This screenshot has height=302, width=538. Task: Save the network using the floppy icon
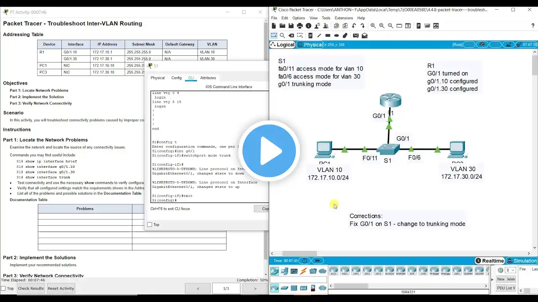(x=291, y=26)
